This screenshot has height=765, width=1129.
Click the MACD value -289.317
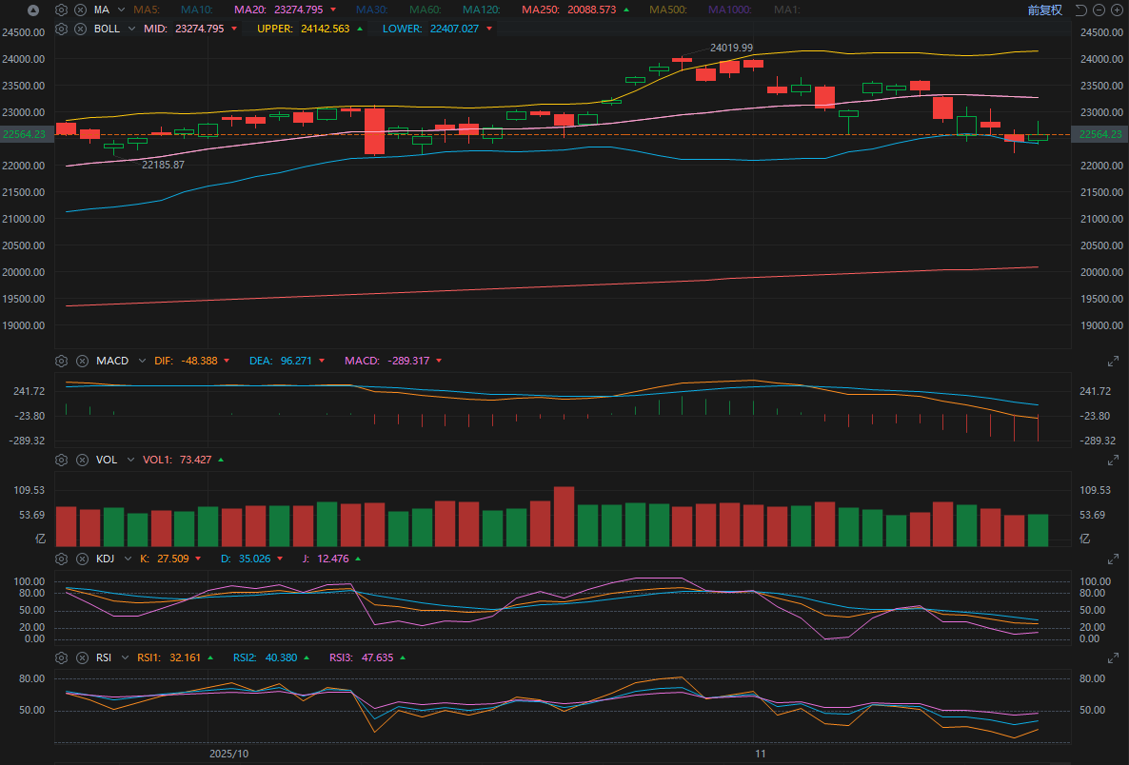[x=408, y=361]
